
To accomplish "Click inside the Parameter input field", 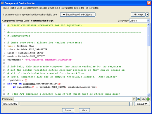I will (73, 99).
